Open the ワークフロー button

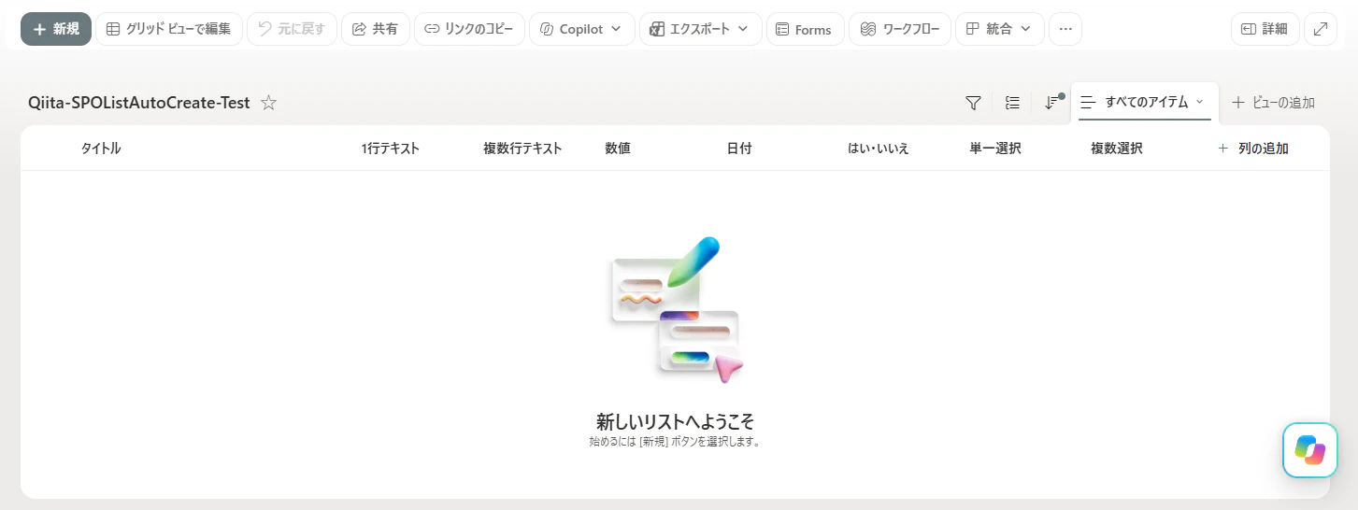click(900, 29)
